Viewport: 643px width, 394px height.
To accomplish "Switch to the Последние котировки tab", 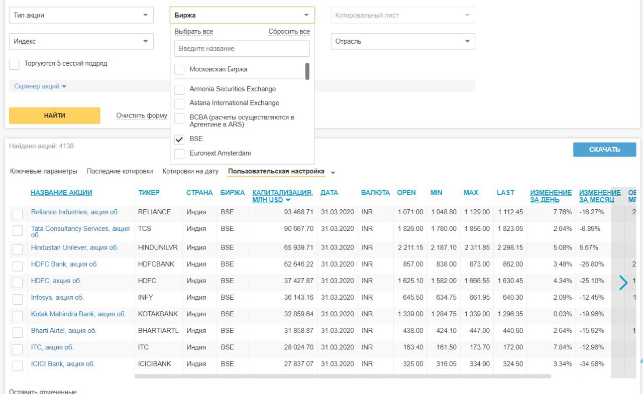I will 120,171.
